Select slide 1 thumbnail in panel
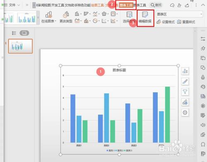This screenshot has height=162, width=207. 20,46
